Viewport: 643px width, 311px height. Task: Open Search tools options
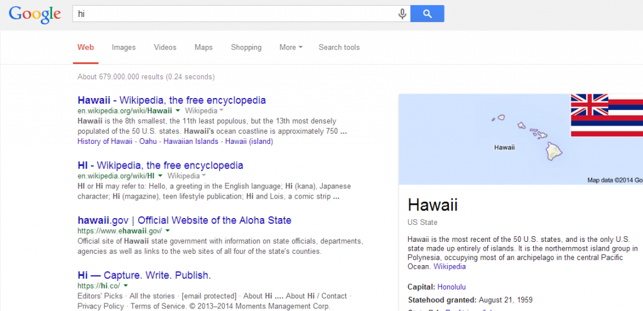(339, 47)
